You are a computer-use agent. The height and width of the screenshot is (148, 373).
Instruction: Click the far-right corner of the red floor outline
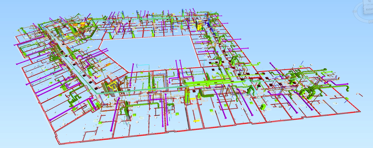click(360, 112)
